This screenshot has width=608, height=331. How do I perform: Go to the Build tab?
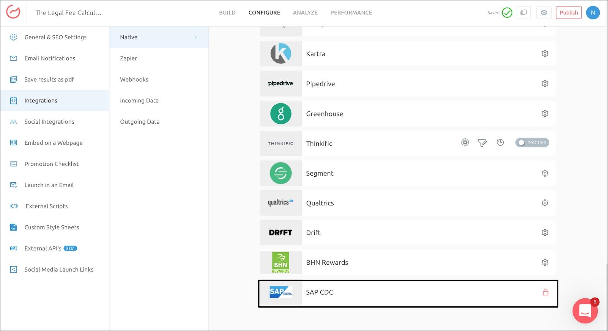click(227, 13)
